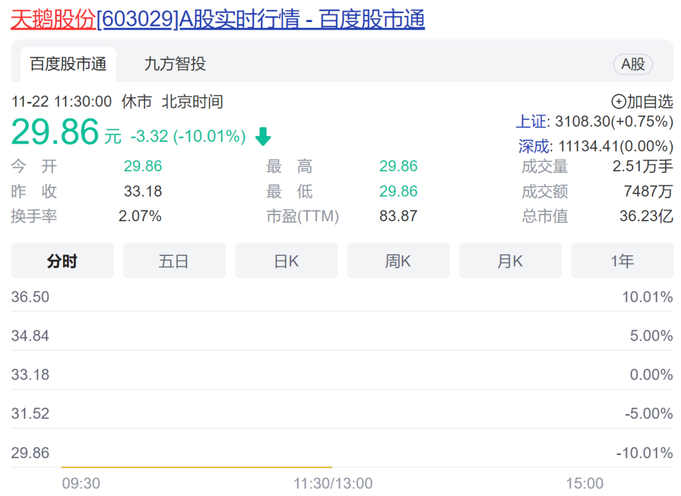Switch to the 日K chart tab
681x496 pixels.
[x=286, y=261]
